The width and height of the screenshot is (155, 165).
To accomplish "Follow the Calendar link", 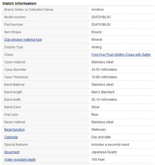I will point(11,137).
